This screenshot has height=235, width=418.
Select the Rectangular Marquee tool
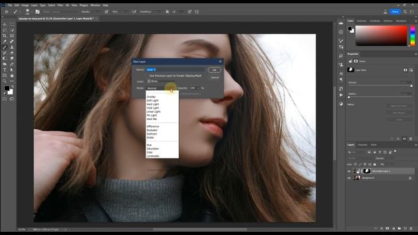click(x=12, y=24)
